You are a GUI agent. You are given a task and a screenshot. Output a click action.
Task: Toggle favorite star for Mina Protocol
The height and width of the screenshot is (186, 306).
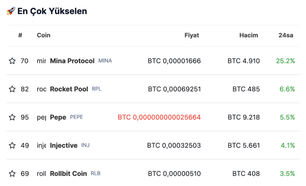[x=12, y=61]
